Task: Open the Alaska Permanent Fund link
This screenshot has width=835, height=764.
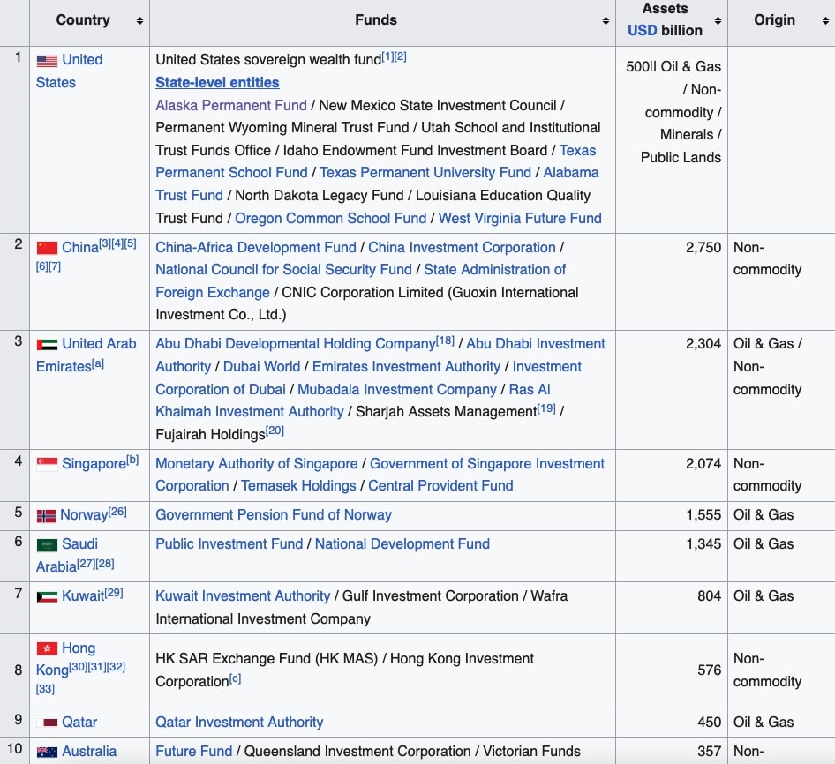Action: click(231, 105)
